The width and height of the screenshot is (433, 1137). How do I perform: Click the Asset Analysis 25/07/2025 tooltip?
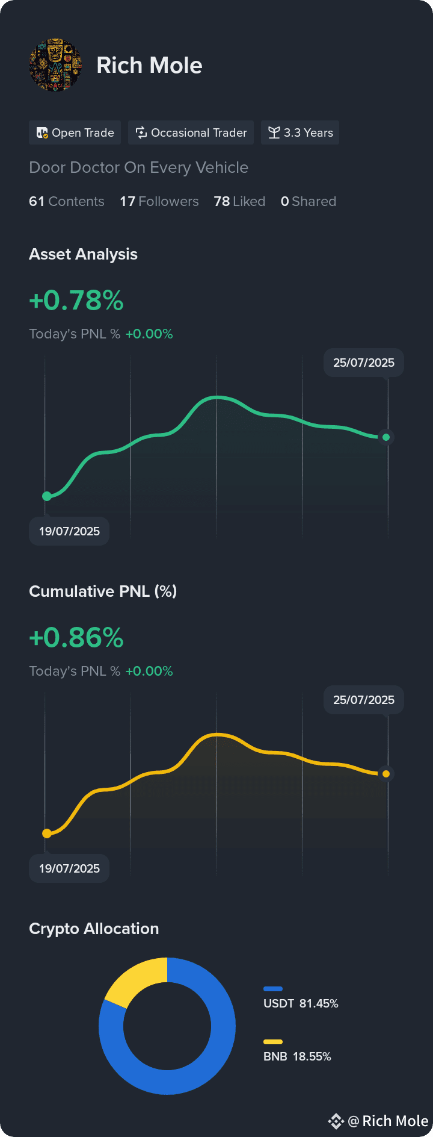364,363
